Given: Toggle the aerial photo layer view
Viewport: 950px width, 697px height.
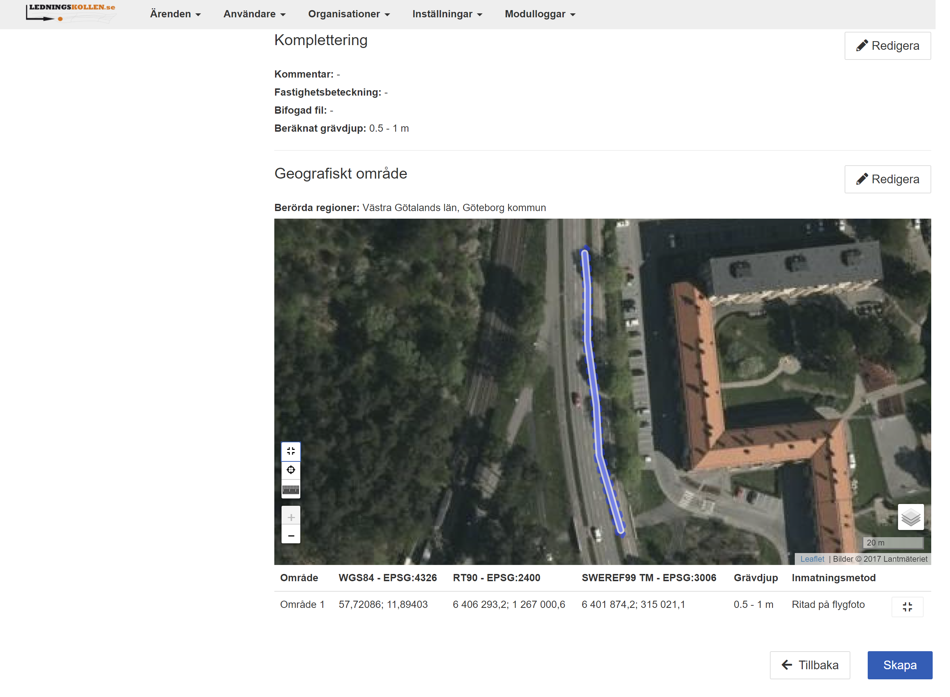Looking at the screenshot, I should pyautogui.click(x=910, y=517).
